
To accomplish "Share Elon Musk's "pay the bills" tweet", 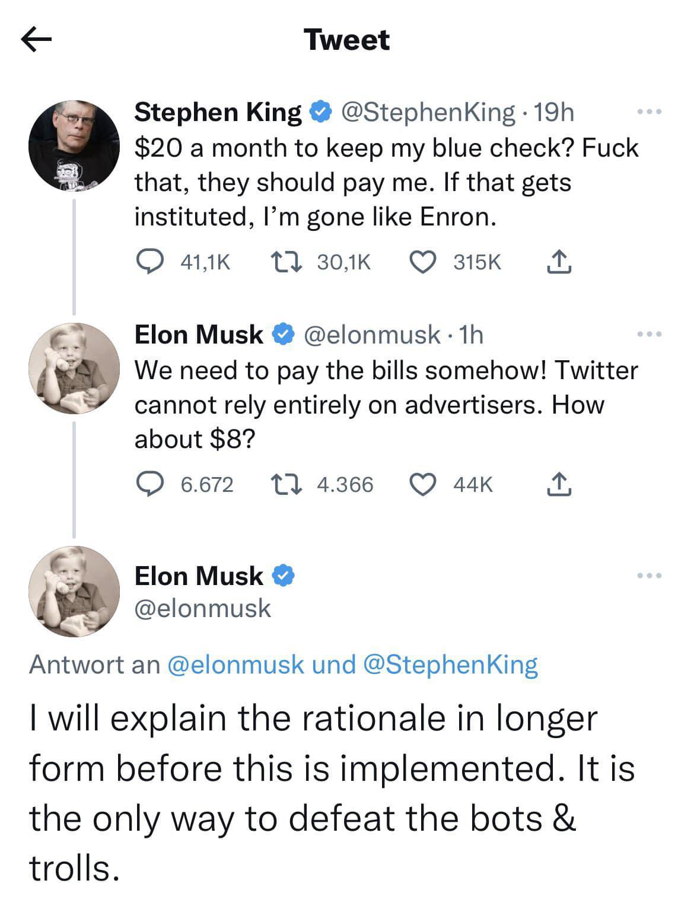I will coord(559,484).
